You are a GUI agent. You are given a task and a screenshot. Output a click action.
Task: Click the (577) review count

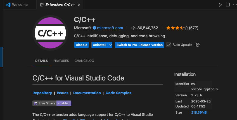(x=194, y=28)
